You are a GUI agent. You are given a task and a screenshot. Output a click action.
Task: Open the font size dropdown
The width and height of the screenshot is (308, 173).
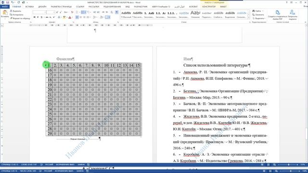(x=53, y=12)
